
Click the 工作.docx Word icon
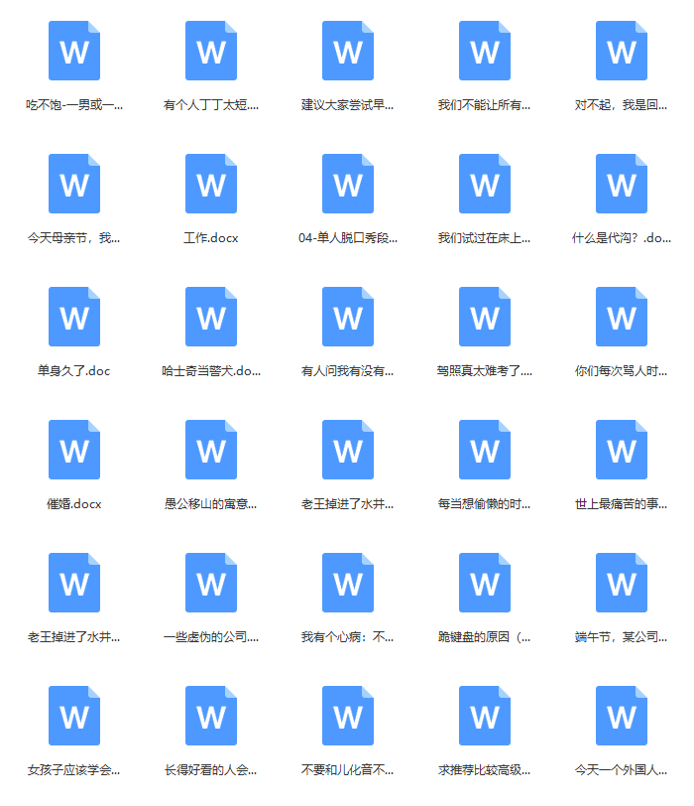click(x=211, y=184)
